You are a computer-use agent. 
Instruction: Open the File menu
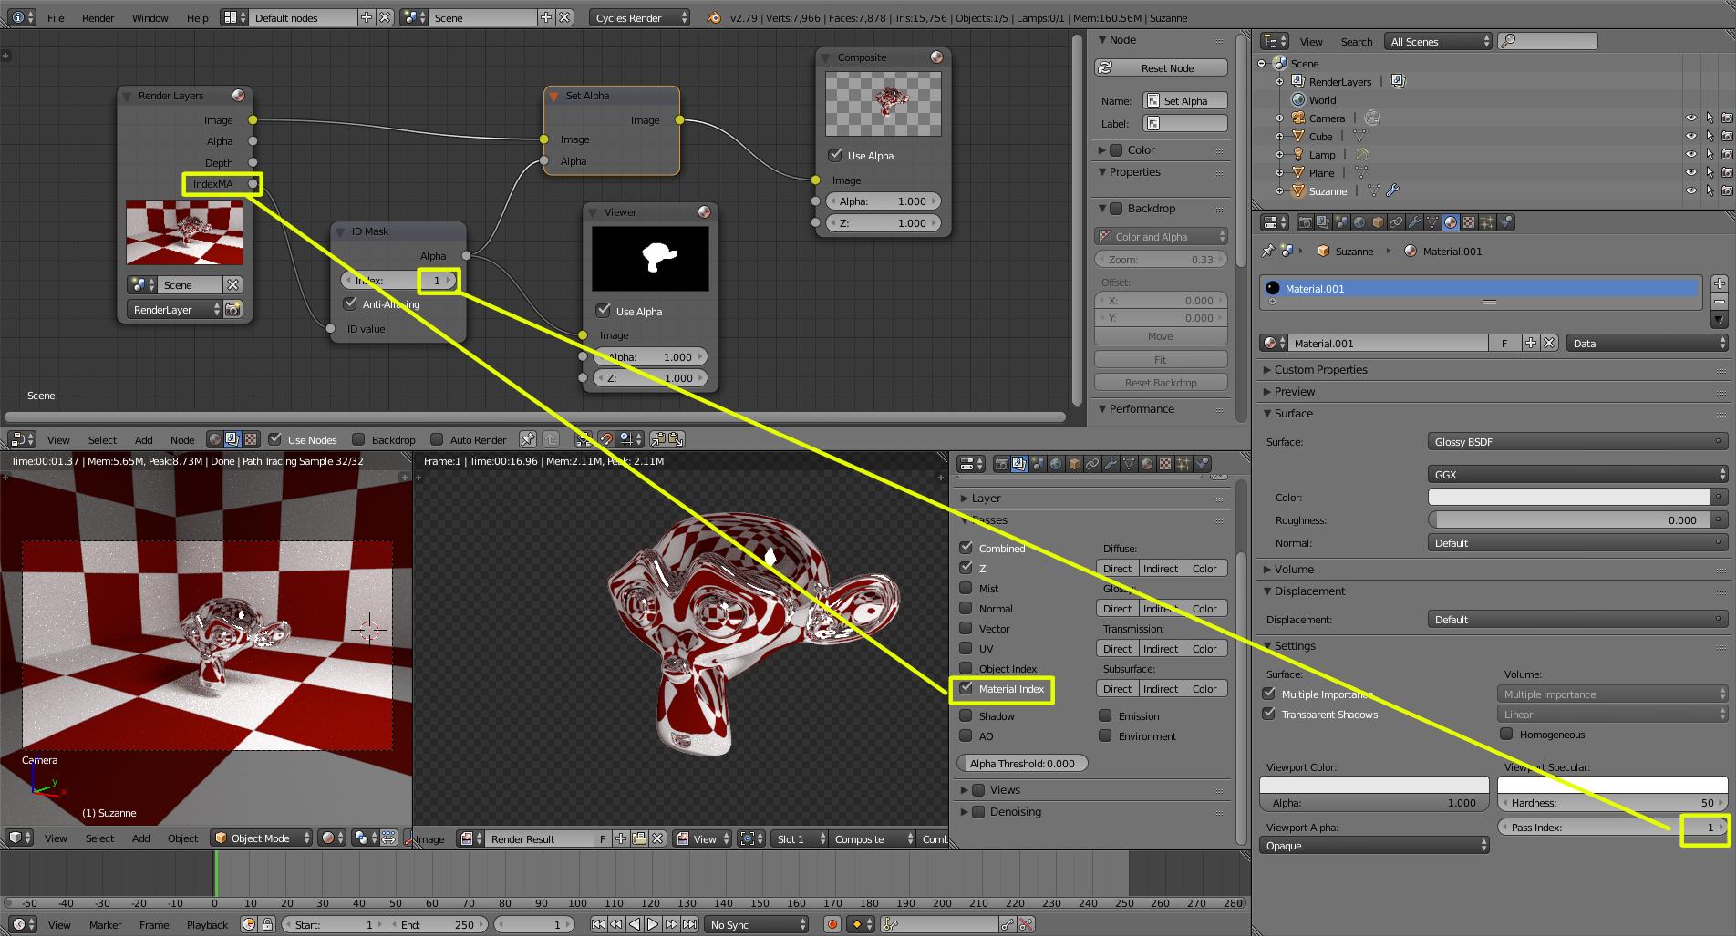(56, 17)
